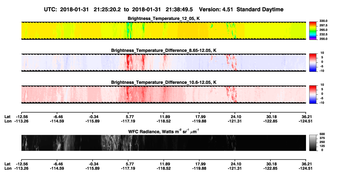Click the 330.0 colorbar label
This screenshot has height=174, width=340.
tap(323, 21)
